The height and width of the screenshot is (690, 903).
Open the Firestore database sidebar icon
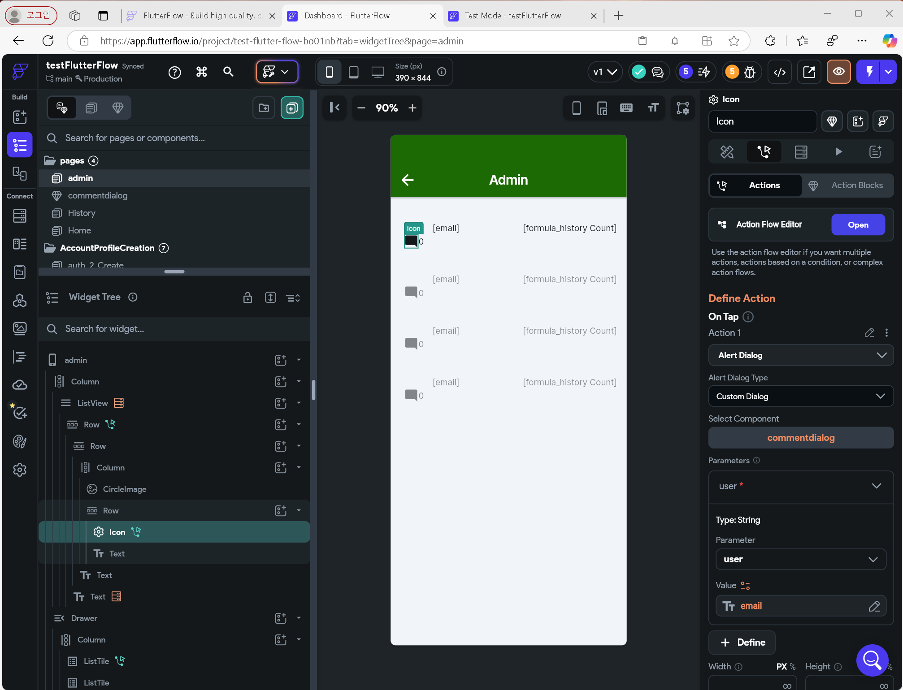tap(20, 216)
